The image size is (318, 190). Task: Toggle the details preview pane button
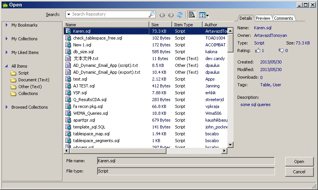coord(192,15)
